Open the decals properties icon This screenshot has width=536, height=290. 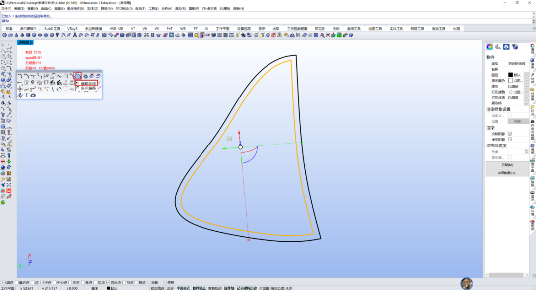(x=515, y=47)
